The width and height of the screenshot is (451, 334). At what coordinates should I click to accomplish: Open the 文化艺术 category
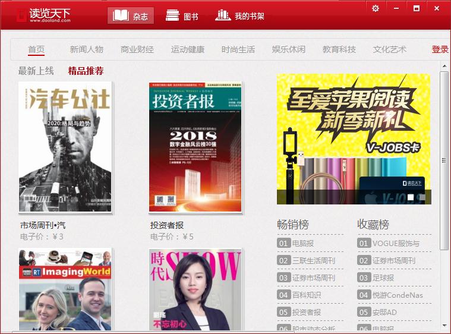389,49
